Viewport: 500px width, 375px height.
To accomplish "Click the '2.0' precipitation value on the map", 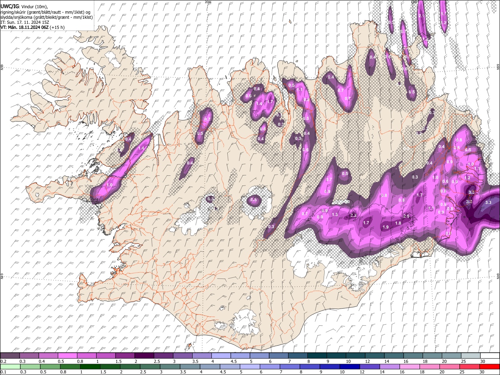I will 406,216.
